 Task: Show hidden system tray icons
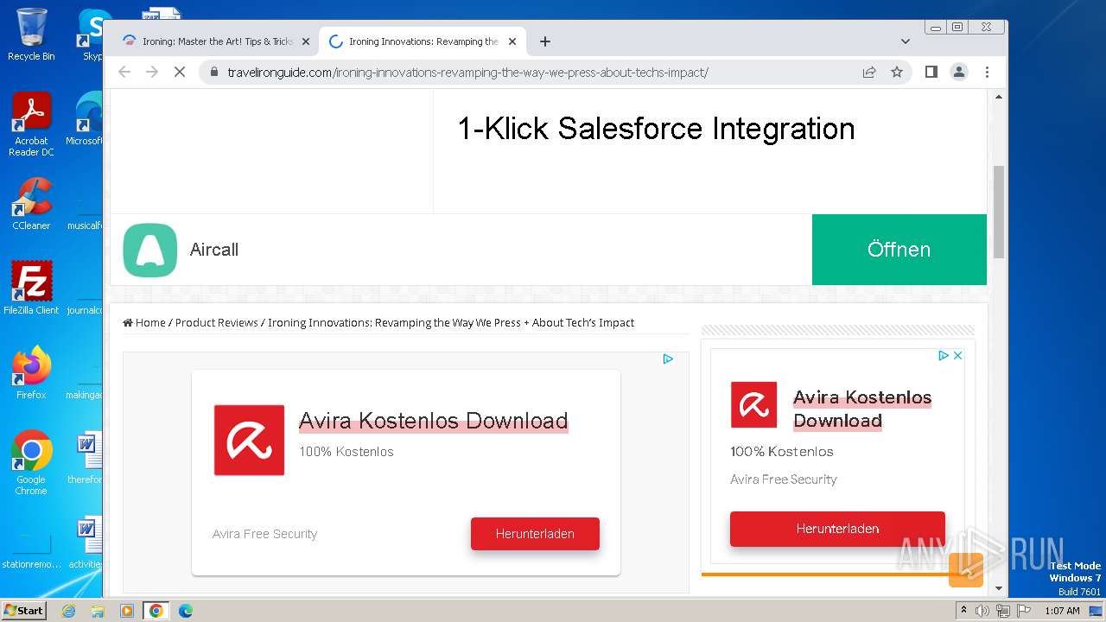point(964,611)
